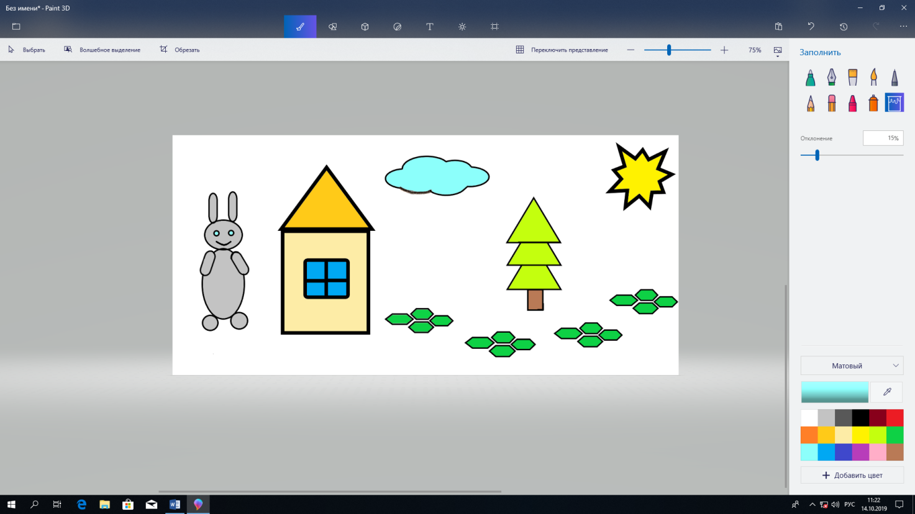The image size is (915, 514).
Task: Click the eyedropper color picker
Action: [x=886, y=392]
